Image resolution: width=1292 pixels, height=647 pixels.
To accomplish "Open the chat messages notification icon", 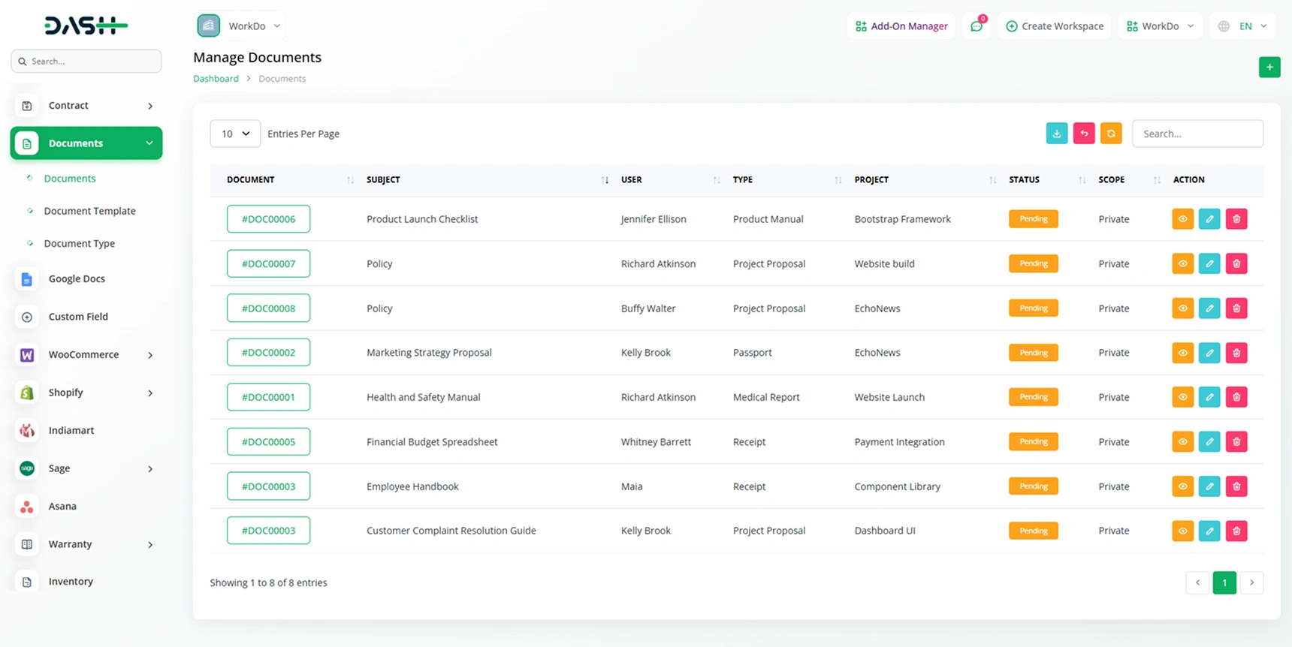I will pos(976,26).
